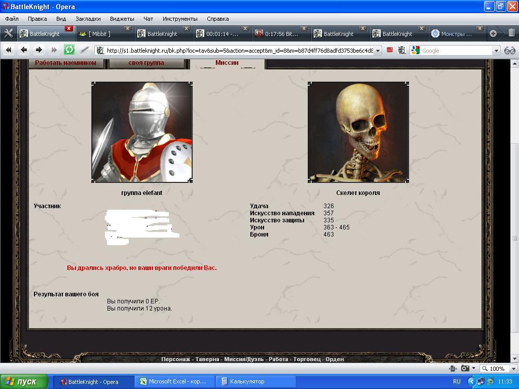The image size is (519, 389).
Task: Open the Чат menu
Action: [149, 19]
